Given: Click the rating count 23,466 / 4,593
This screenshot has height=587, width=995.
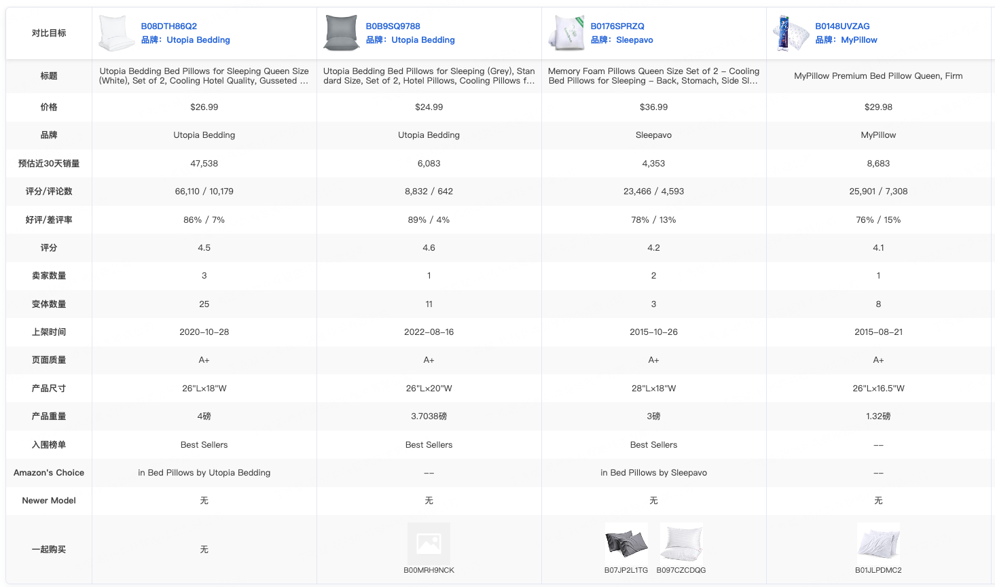Looking at the screenshot, I should 654,192.
